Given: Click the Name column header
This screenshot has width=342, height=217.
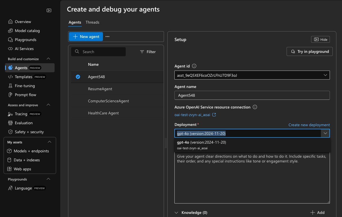Looking at the screenshot, I should click(93, 64).
